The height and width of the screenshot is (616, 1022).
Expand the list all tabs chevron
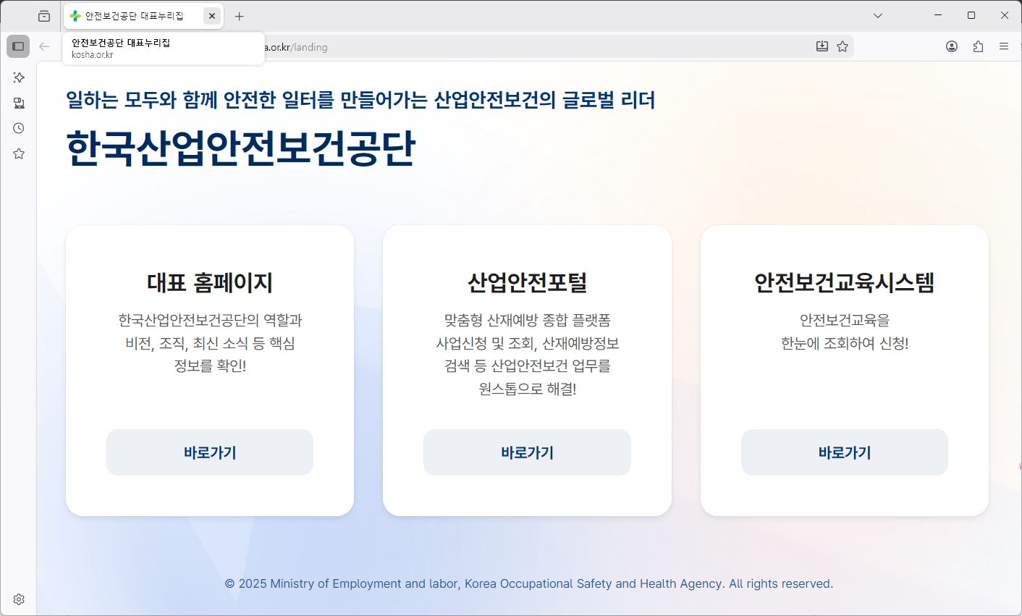[x=878, y=15]
